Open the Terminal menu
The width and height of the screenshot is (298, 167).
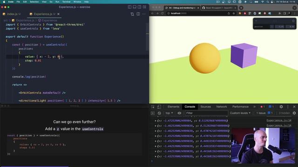[66, 2]
